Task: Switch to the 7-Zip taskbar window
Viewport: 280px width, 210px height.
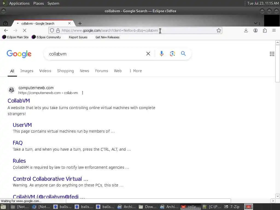Action: point(232,207)
